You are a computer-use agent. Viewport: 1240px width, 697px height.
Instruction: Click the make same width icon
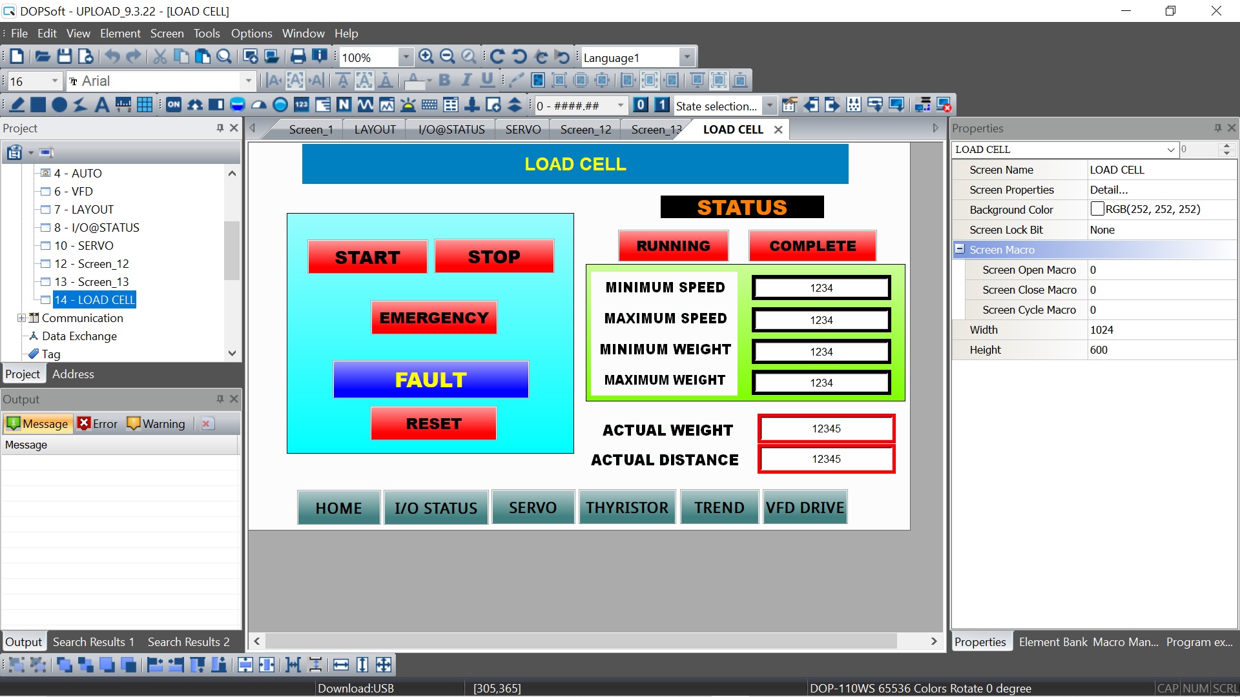[x=341, y=665]
